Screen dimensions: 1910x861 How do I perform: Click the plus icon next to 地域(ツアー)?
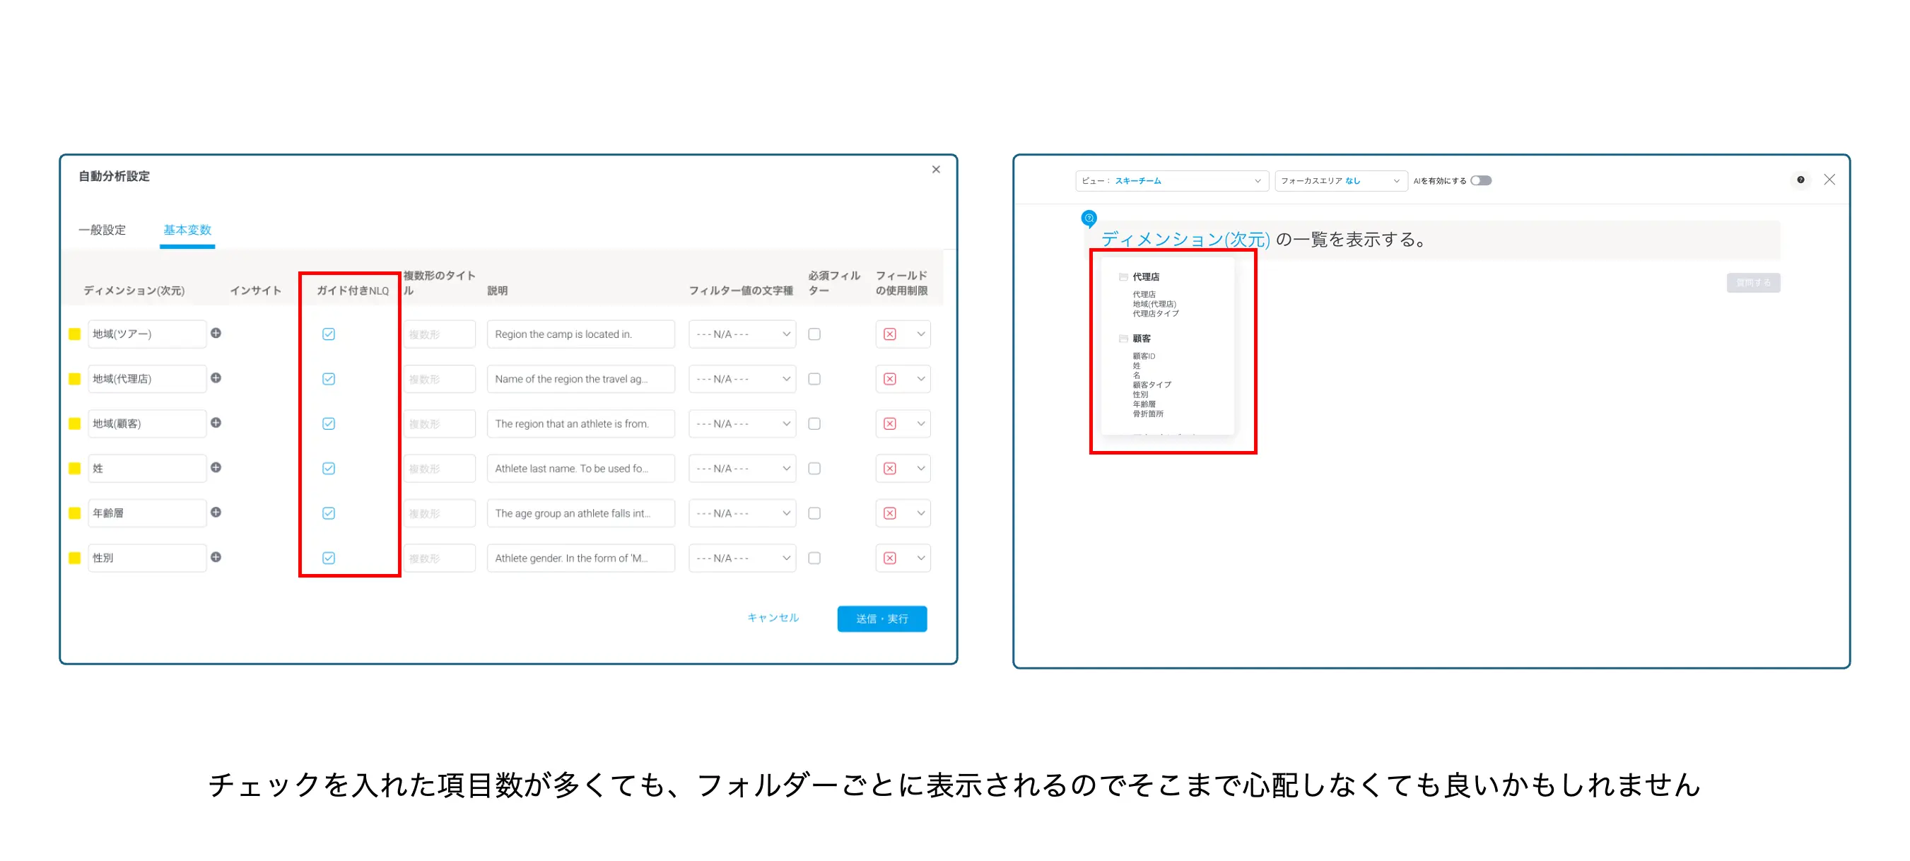tap(216, 334)
